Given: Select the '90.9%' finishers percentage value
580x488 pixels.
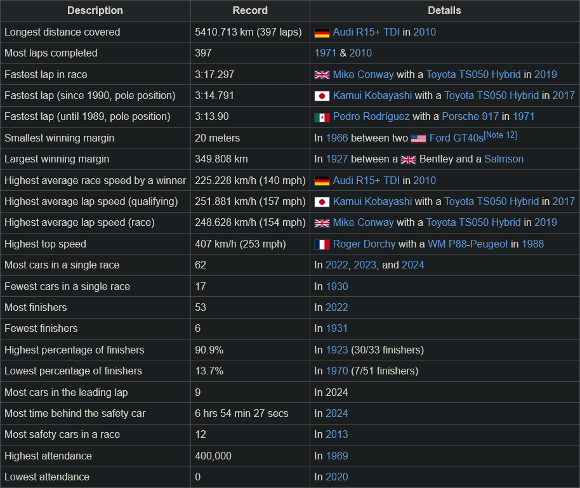Looking at the screenshot, I should [209, 350].
